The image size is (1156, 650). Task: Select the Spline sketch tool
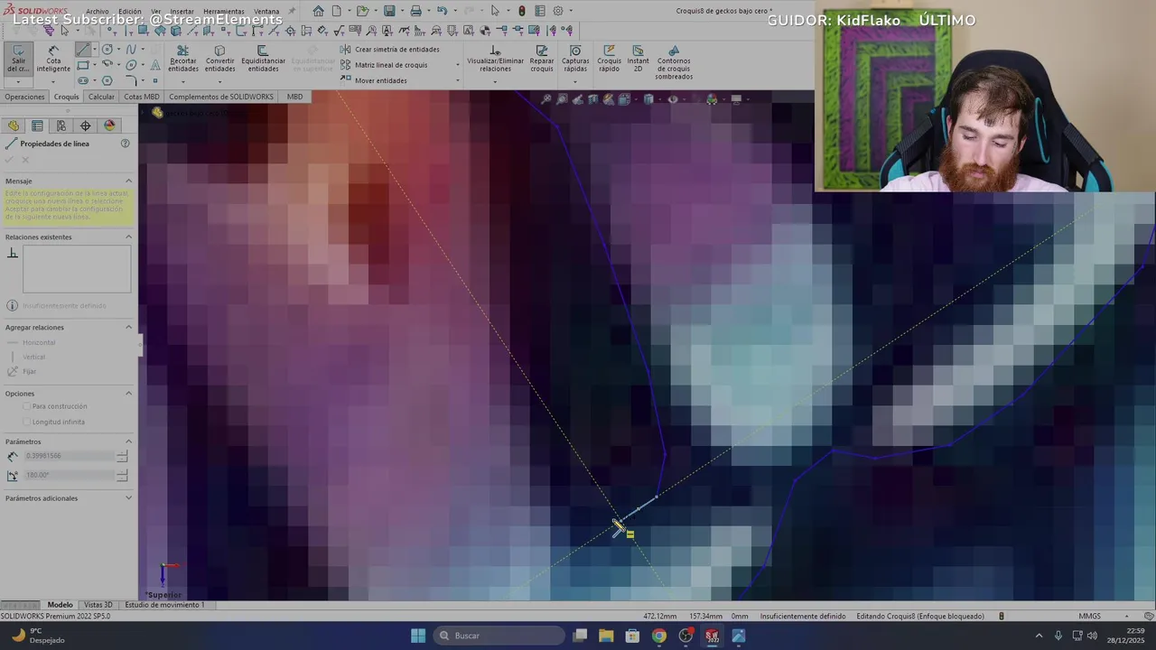pos(132,50)
